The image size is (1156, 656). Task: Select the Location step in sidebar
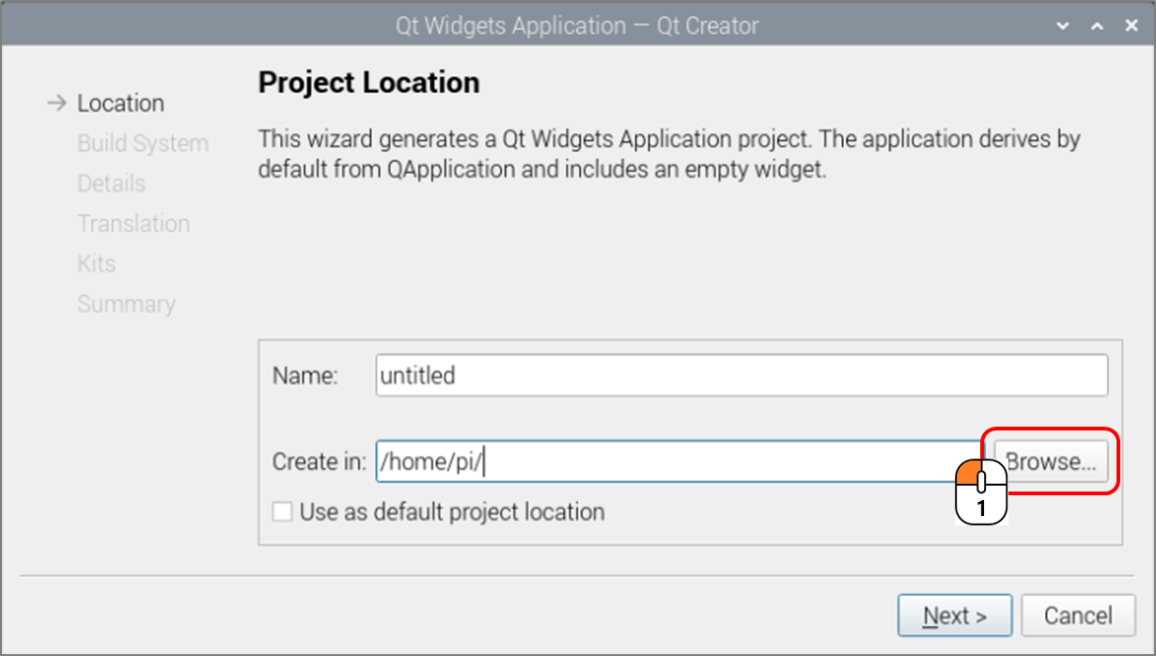tap(120, 103)
